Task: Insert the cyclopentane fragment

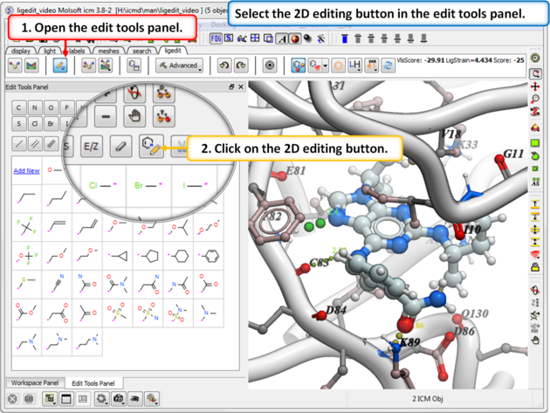Action: click(152, 256)
